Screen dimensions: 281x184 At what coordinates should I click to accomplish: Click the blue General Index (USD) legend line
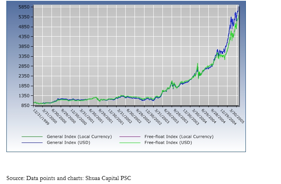32,142
